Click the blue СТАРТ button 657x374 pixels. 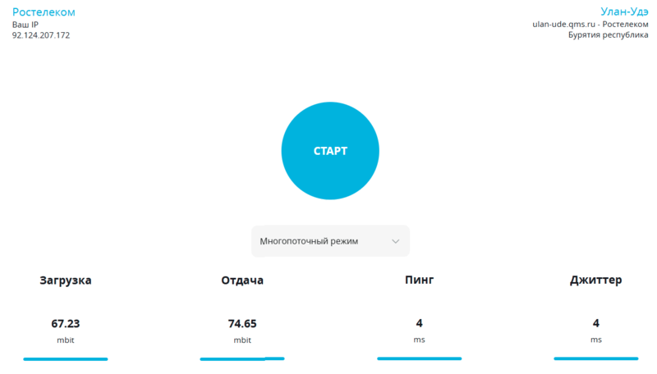[x=330, y=151]
